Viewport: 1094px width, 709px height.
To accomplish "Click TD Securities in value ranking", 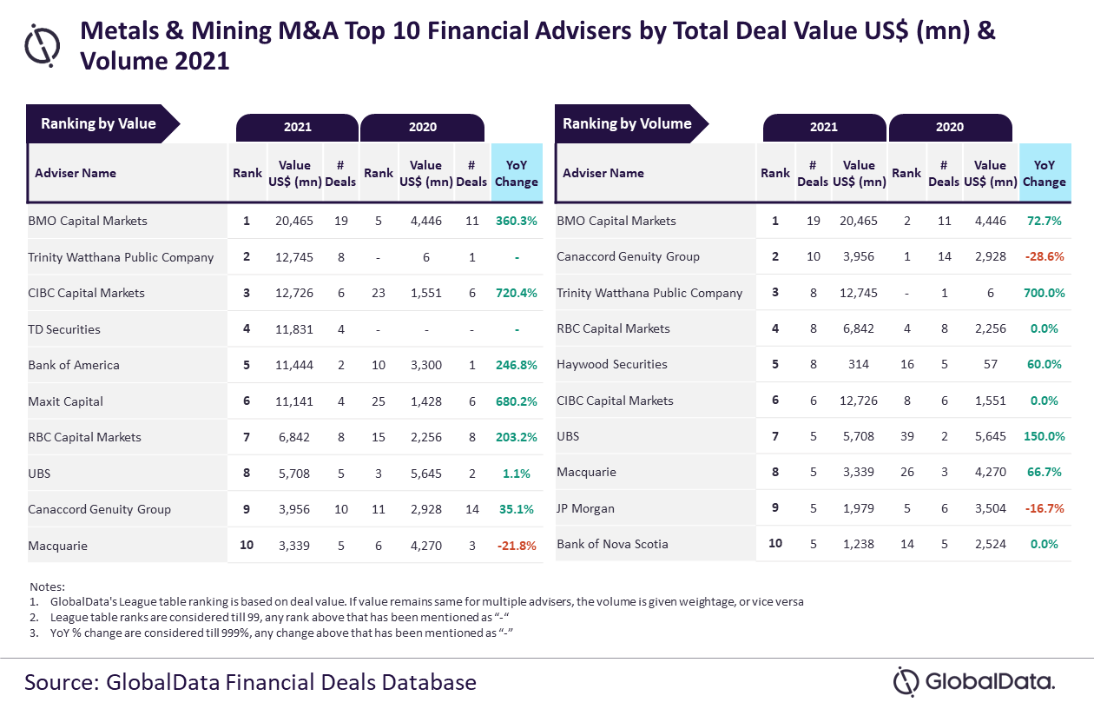I will pos(64,329).
